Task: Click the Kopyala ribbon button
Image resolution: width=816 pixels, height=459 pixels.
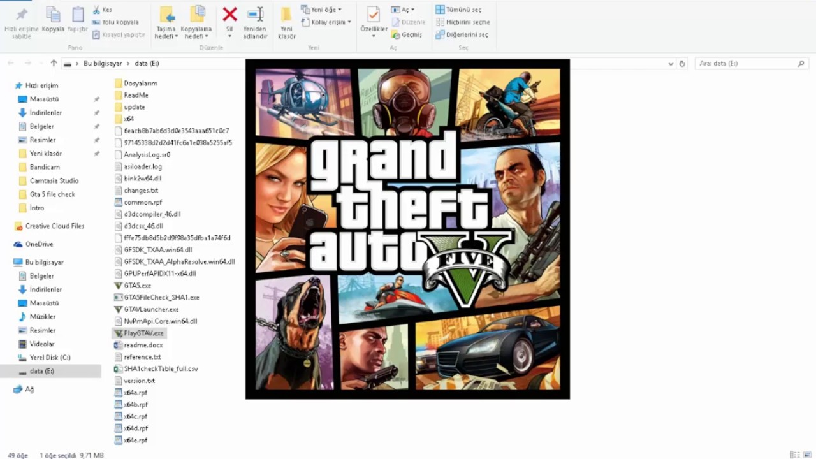Action: tap(53, 19)
